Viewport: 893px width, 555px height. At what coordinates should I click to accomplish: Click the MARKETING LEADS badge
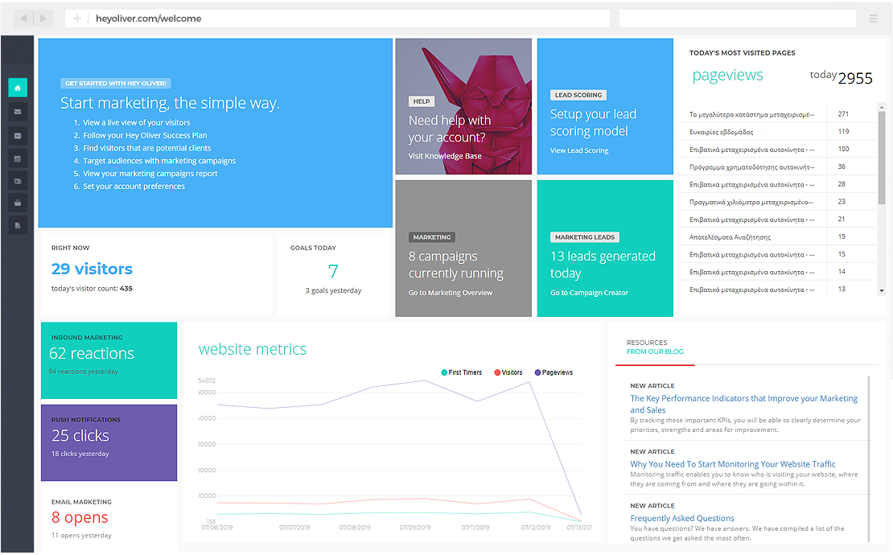pyautogui.click(x=585, y=237)
